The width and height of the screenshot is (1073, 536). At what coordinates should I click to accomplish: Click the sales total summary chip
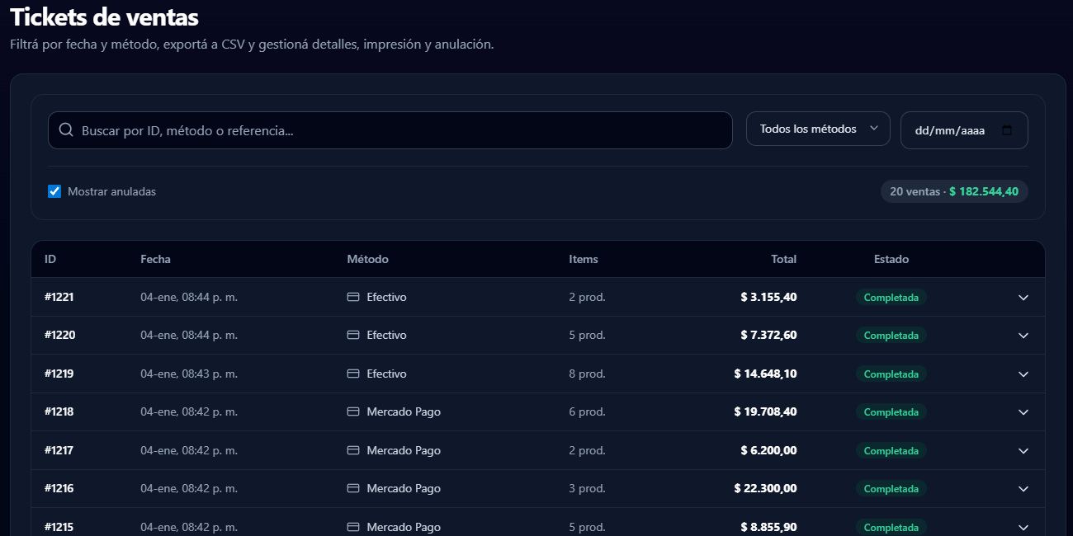click(954, 190)
